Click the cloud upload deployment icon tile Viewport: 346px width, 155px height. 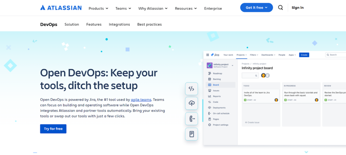(x=191, y=103)
